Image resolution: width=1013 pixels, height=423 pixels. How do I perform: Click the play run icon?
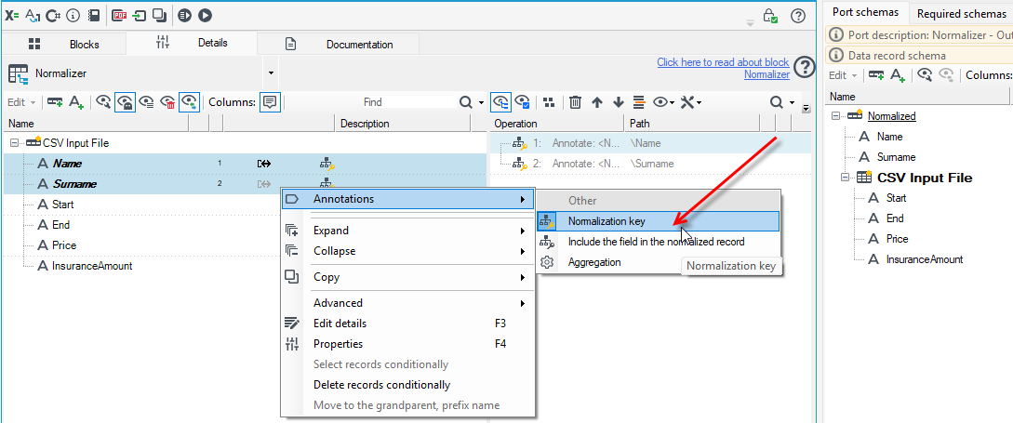click(205, 16)
